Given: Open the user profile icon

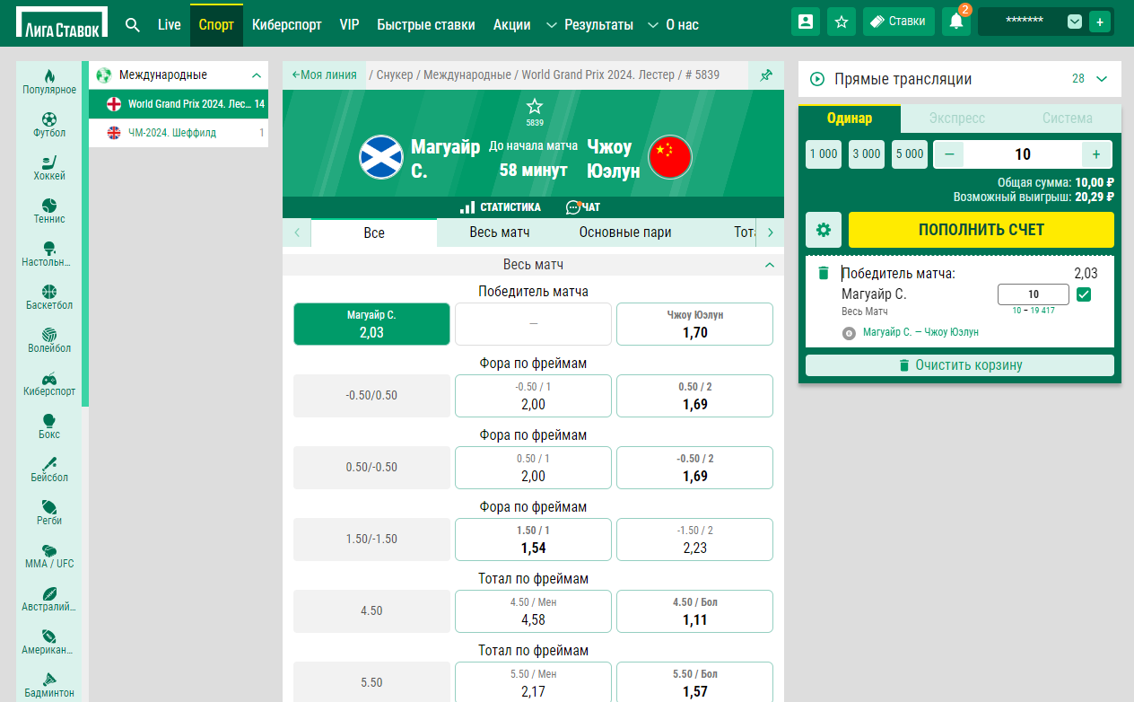Looking at the screenshot, I should (806, 22).
